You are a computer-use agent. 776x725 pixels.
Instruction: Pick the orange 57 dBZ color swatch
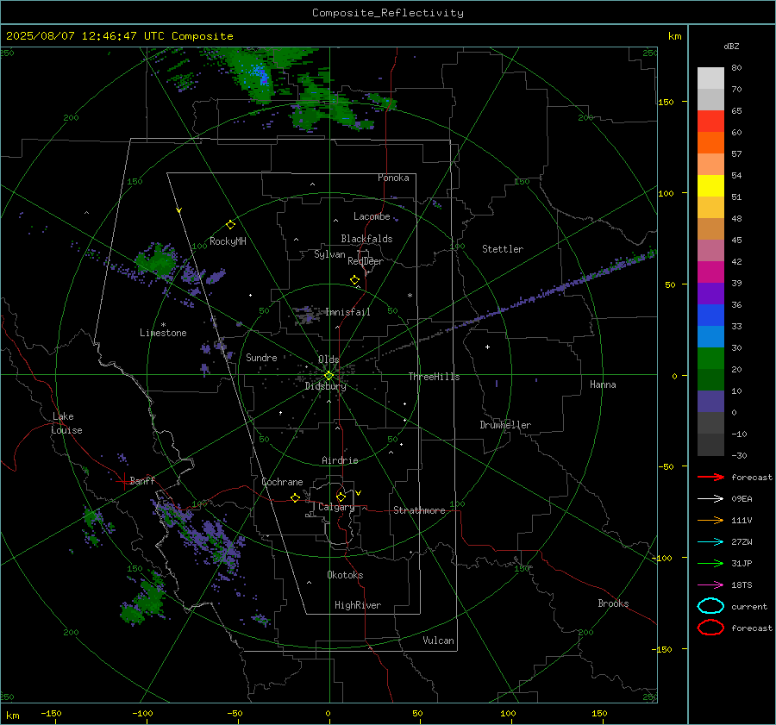pyautogui.click(x=710, y=143)
